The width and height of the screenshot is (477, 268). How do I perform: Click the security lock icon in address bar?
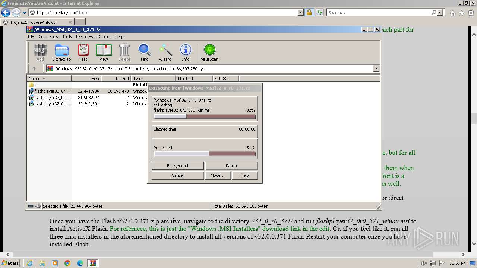[309, 12]
